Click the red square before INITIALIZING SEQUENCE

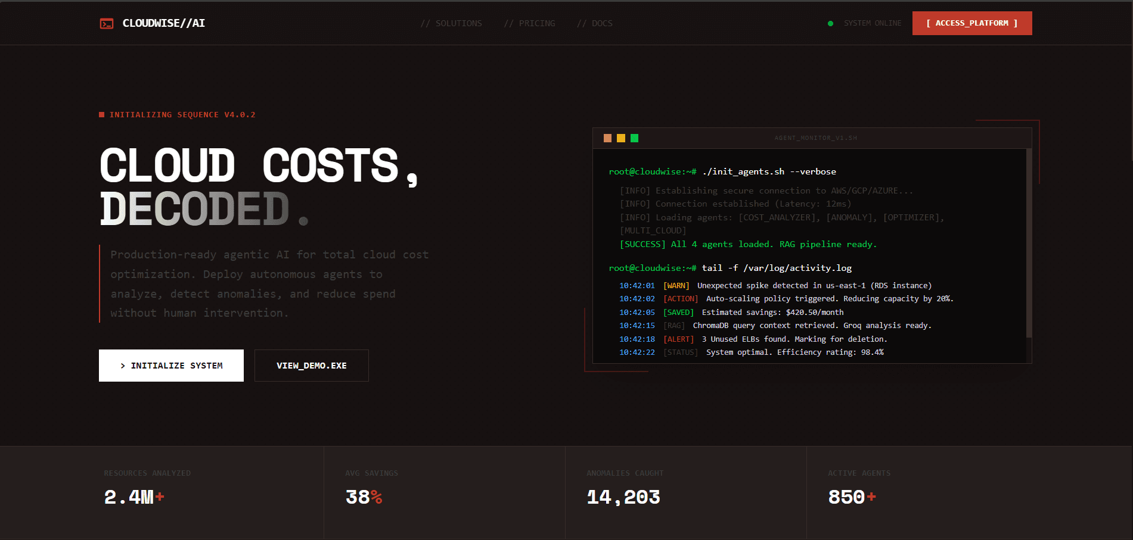[x=102, y=115]
